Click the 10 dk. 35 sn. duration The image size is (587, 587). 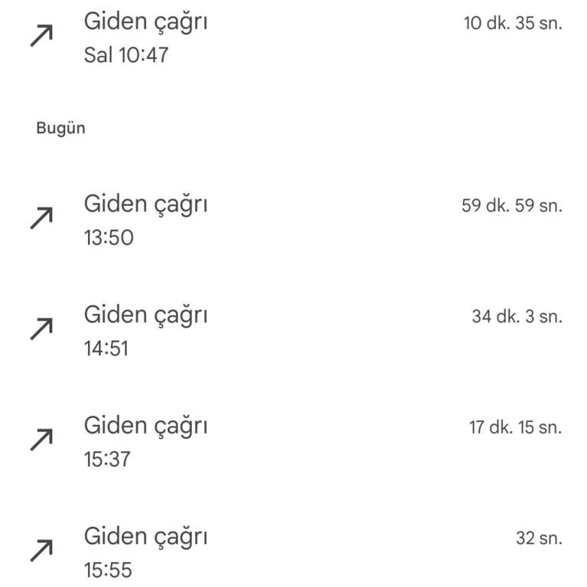[512, 23]
